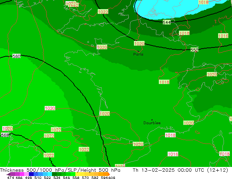Image resolution: width=232 pixels, height=179 pixels.
Task: Click the 'Thickness 500/1000 hPa/SLP/Height 500 hPa' title
Action: tap(60, 170)
